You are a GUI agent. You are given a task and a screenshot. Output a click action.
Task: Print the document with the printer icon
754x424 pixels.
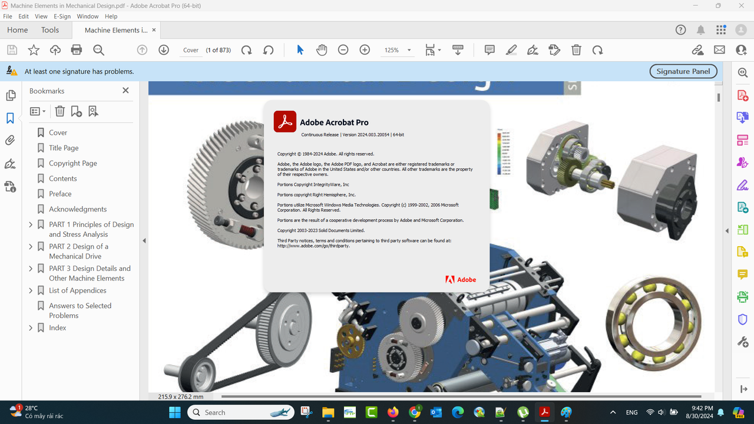click(77, 50)
